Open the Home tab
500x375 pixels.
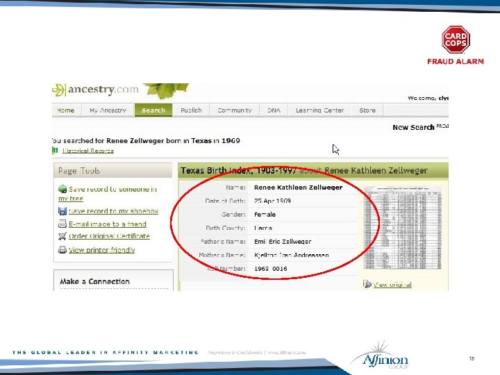[x=66, y=110]
